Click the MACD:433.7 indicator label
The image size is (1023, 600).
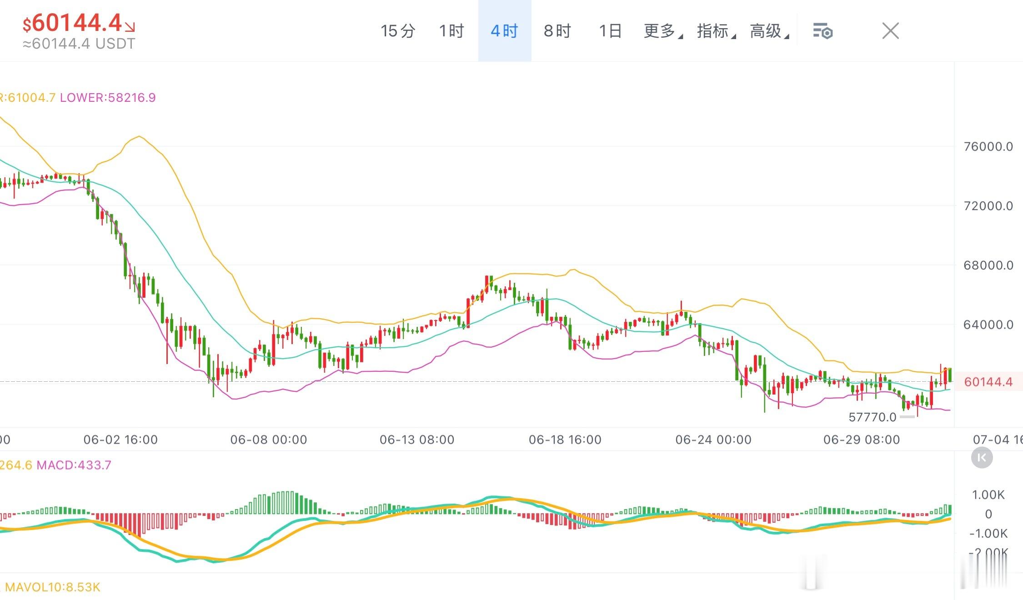74,465
